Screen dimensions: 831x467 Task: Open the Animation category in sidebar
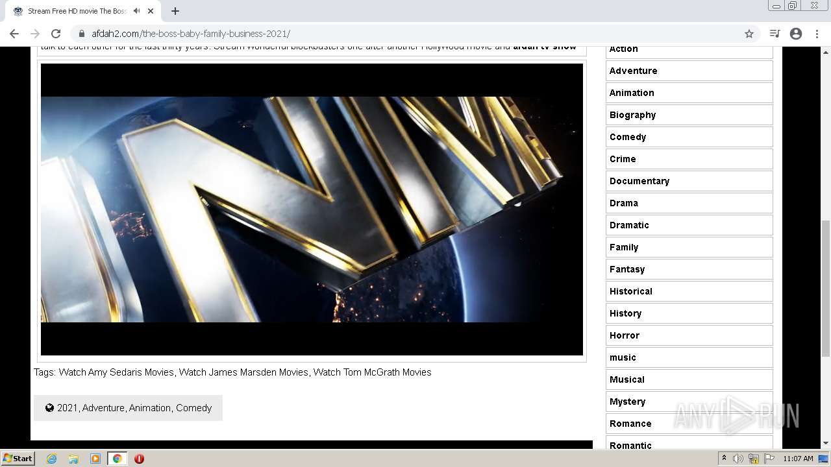(689, 93)
